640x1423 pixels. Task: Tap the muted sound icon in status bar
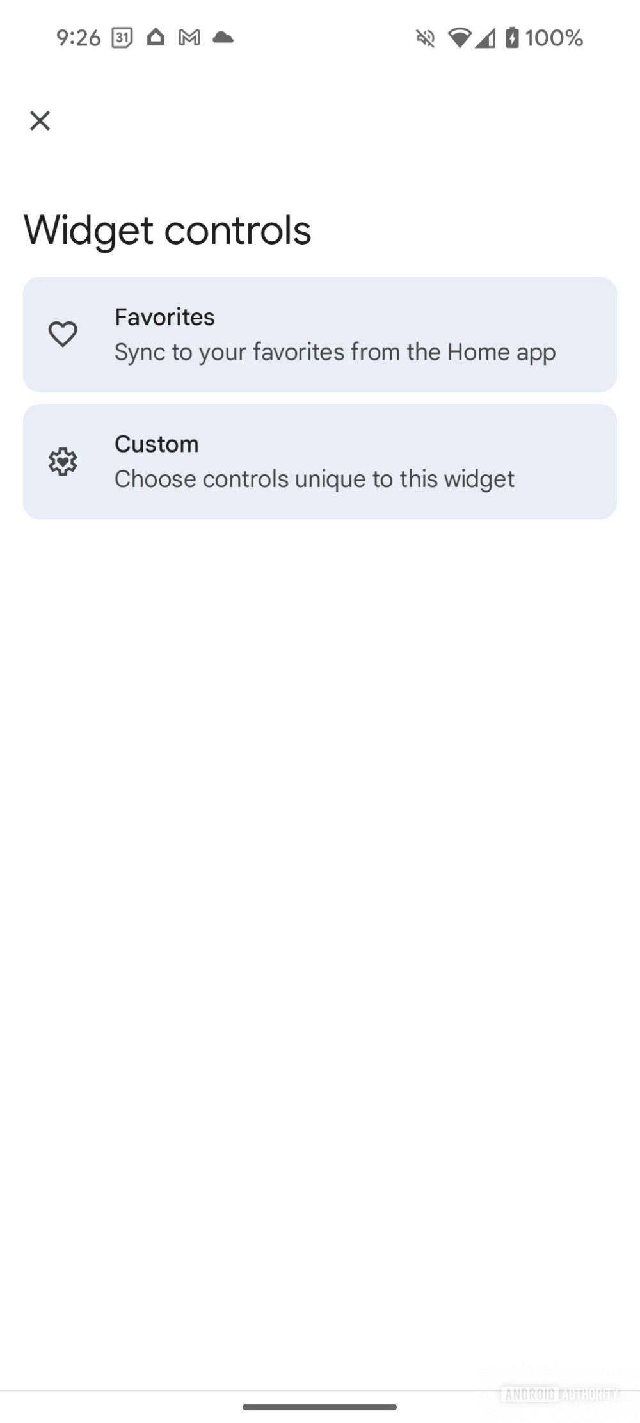(x=425, y=38)
